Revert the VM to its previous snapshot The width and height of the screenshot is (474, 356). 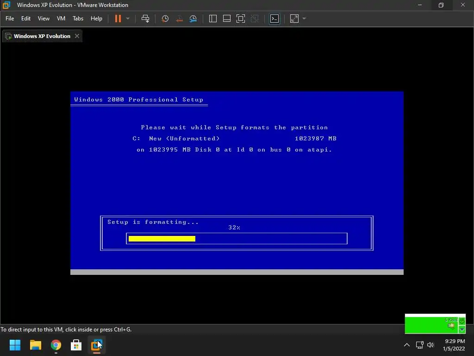click(x=179, y=19)
